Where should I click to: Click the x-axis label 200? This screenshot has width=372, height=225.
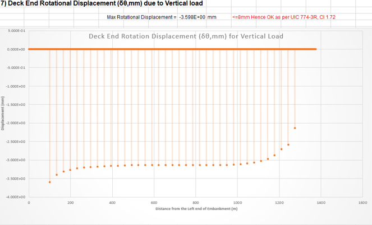[71, 203]
